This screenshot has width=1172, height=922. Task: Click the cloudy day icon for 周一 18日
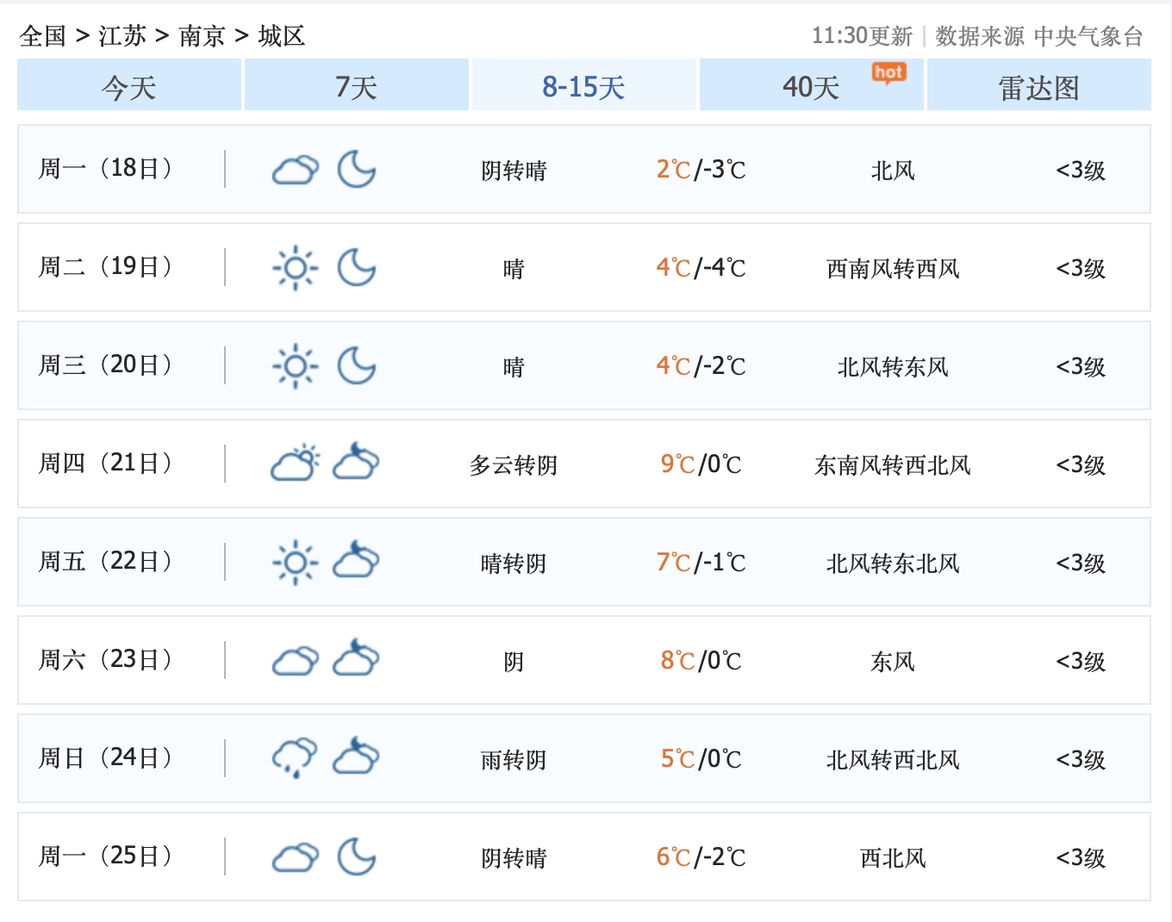click(x=295, y=170)
